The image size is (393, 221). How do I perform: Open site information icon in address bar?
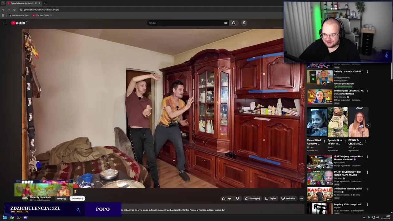click(x=21, y=10)
